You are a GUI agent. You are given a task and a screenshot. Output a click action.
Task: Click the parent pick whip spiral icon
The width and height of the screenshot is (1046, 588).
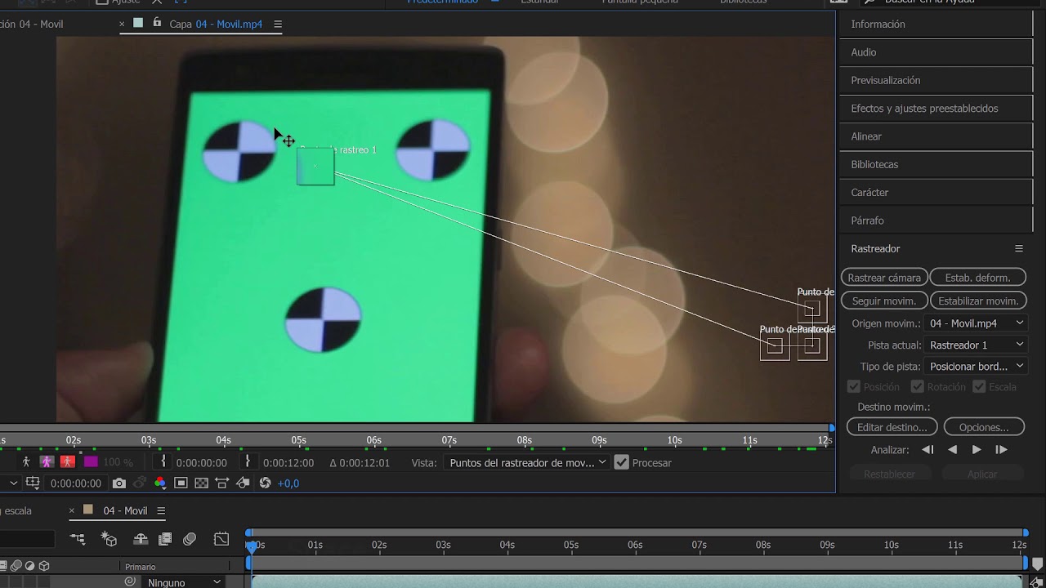[x=130, y=581]
